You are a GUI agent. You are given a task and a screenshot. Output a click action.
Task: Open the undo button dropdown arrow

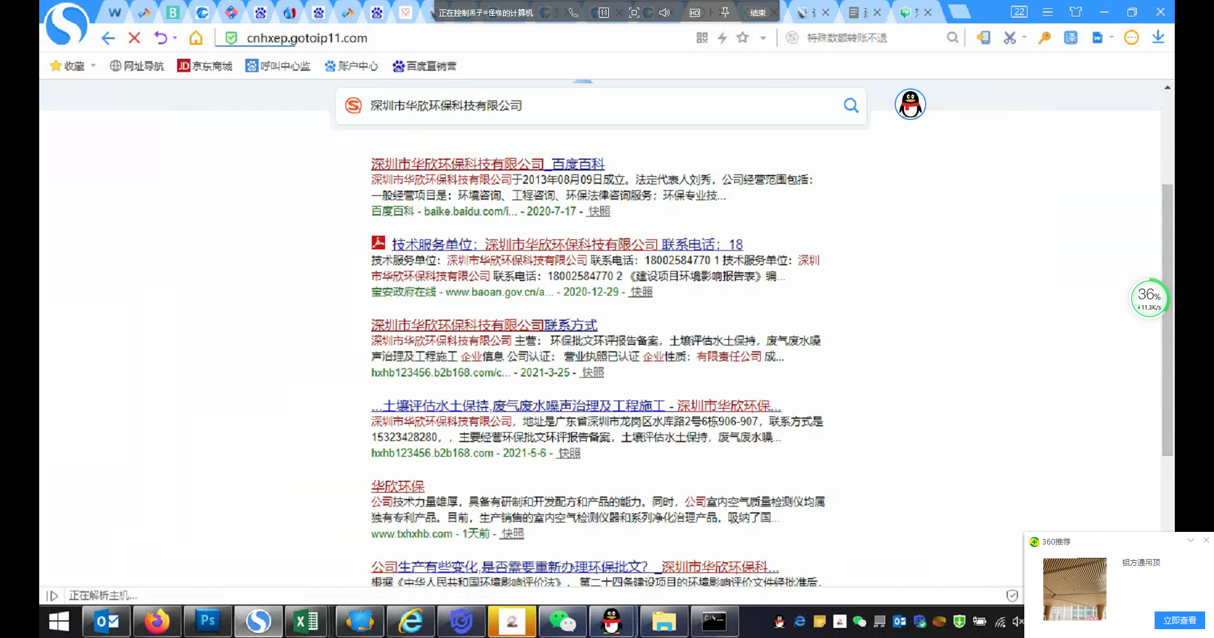pos(175,38)
